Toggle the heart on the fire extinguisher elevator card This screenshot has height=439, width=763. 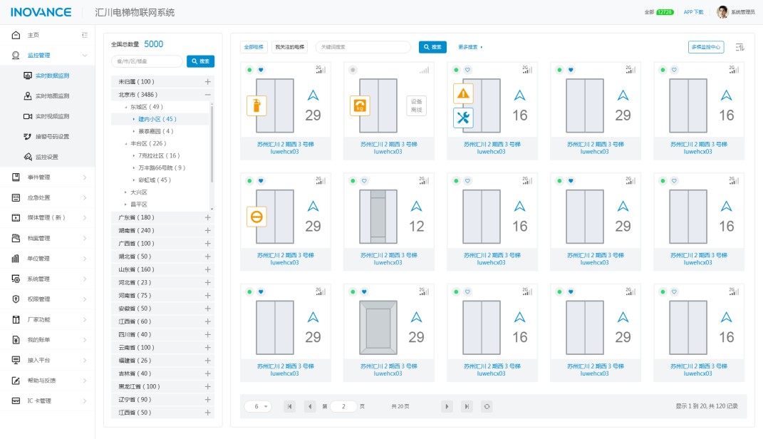(x=261, y=70)
